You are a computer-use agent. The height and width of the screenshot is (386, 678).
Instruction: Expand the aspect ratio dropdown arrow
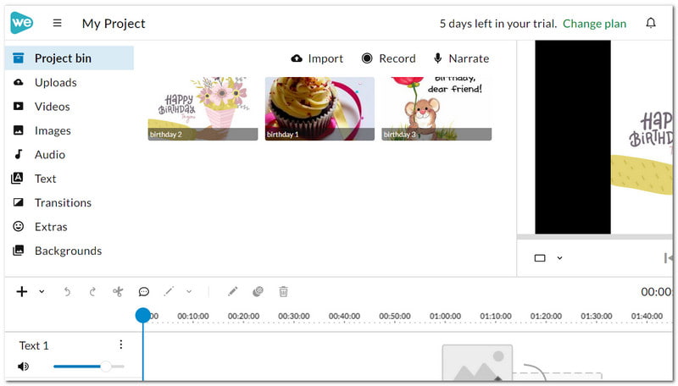559,258
